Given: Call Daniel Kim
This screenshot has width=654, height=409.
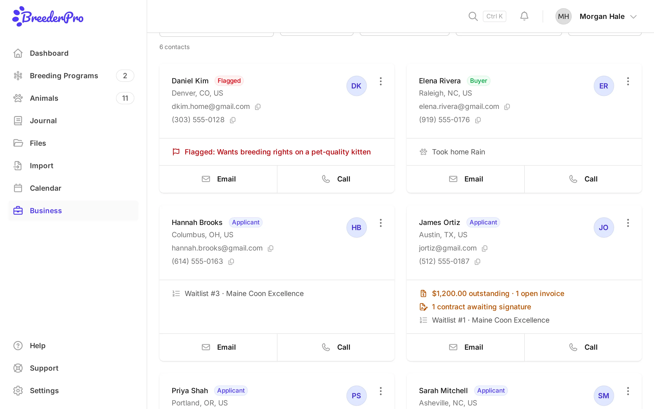Looking at the screenshot, I should pyautogui.click(x=336, y=179).
